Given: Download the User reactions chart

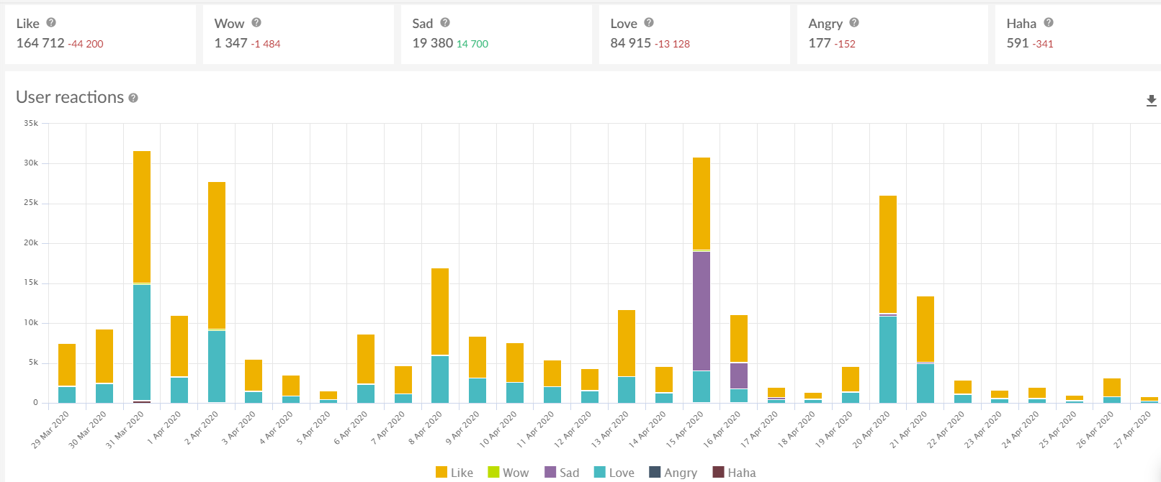Looking at the screenshot, I should point(1151,101).
